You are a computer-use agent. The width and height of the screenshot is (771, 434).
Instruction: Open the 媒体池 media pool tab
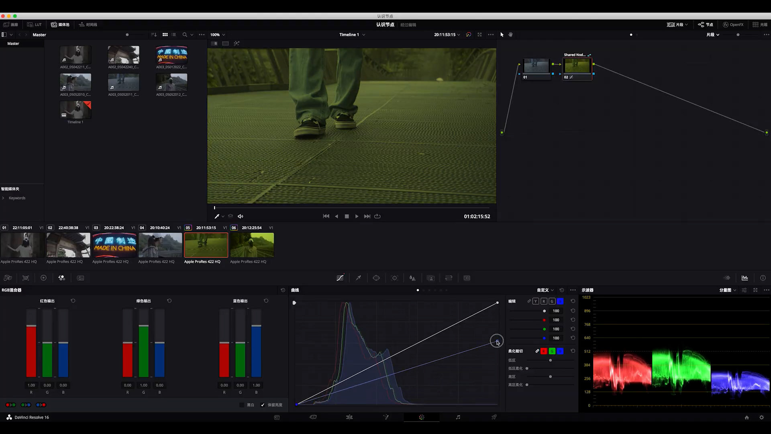point(60,25)
